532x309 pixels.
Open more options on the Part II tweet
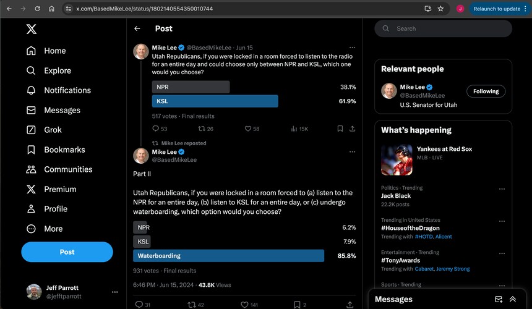click(352, 151)
